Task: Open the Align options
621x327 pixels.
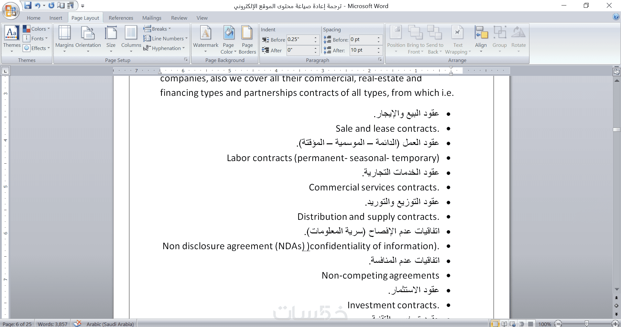Action: pos(481,39)
